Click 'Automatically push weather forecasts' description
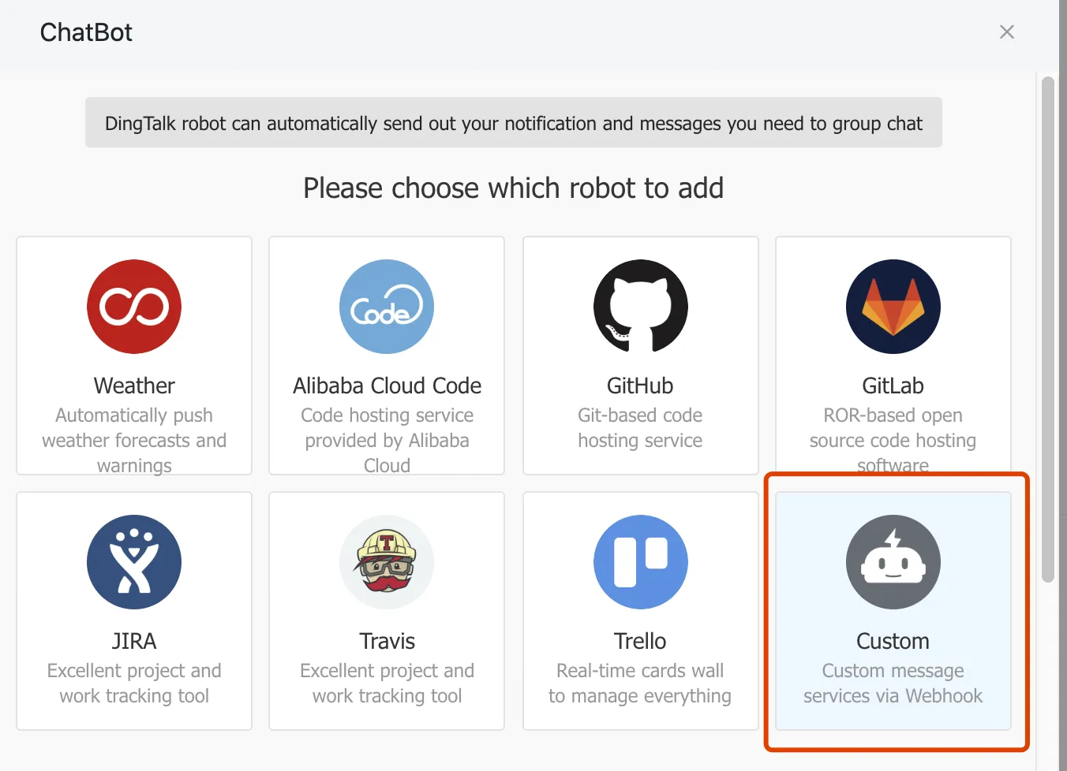Viewport: 1067px width, 771px height. point(134,440)
